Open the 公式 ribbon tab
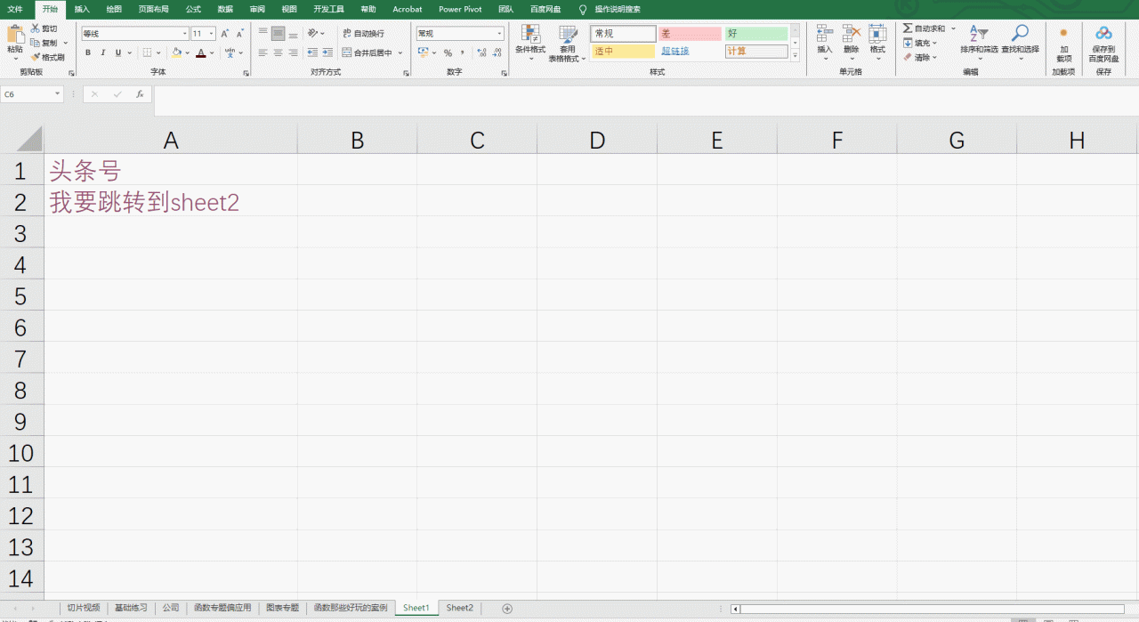Viewport: 1139px width, 622px height. pos(193,9)
